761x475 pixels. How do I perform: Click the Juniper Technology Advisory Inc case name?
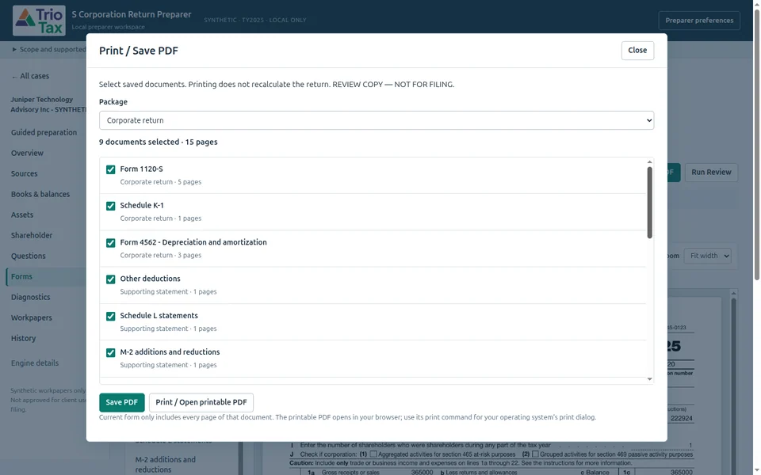[48, 104]
